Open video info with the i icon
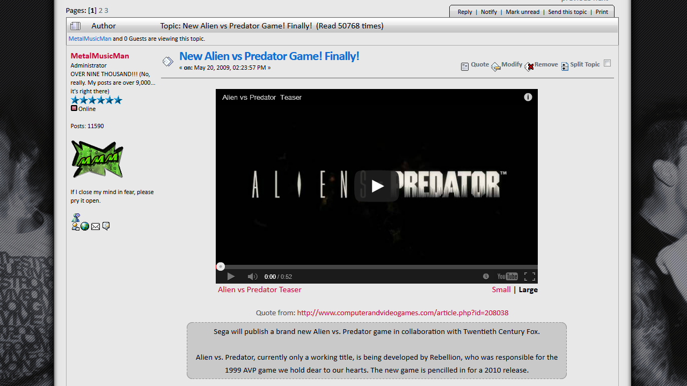The image size is (687, 386). [x=528, y=97]
